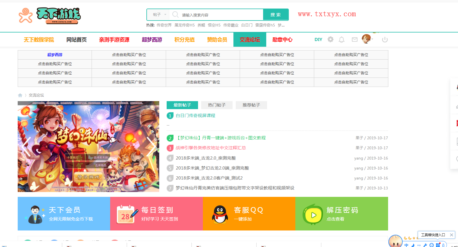This screenshot has height=247, width=458.
Task: Toggle punctuation mode in IME bar
Action: tap(419, 245)
